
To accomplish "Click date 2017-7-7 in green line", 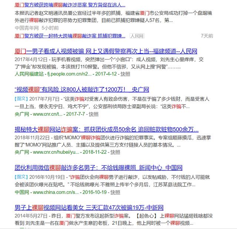I will 76,114.
